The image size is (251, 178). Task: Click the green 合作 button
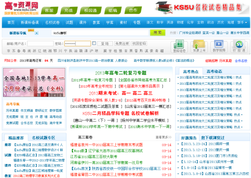tap(133, 10)
